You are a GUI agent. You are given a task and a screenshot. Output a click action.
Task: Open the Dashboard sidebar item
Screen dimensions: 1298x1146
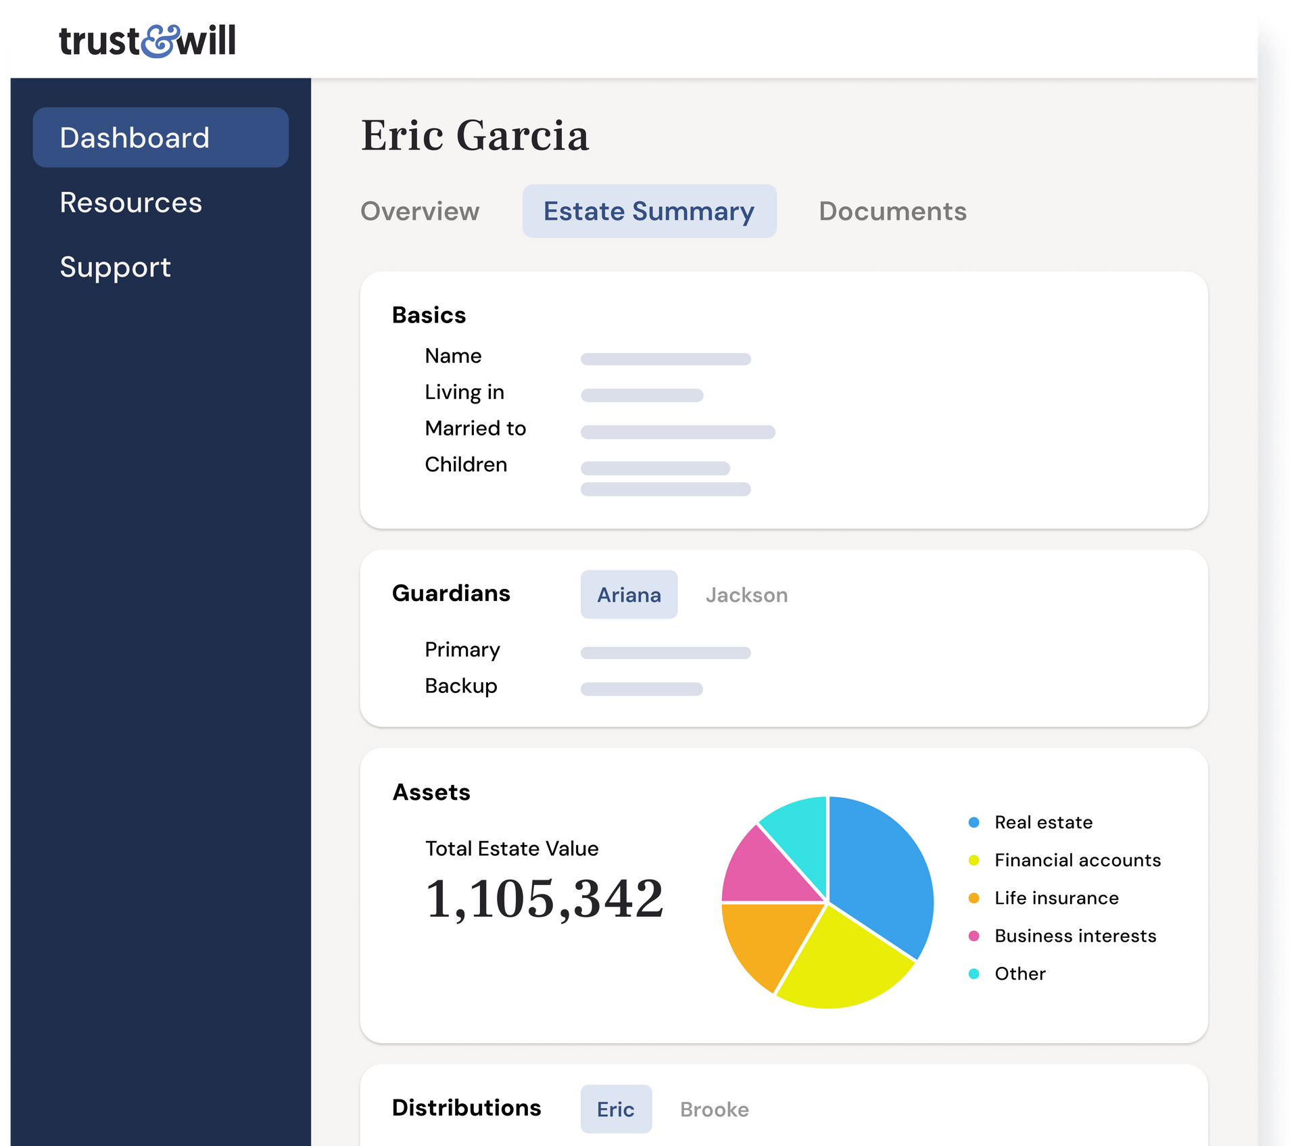point(161,137)
